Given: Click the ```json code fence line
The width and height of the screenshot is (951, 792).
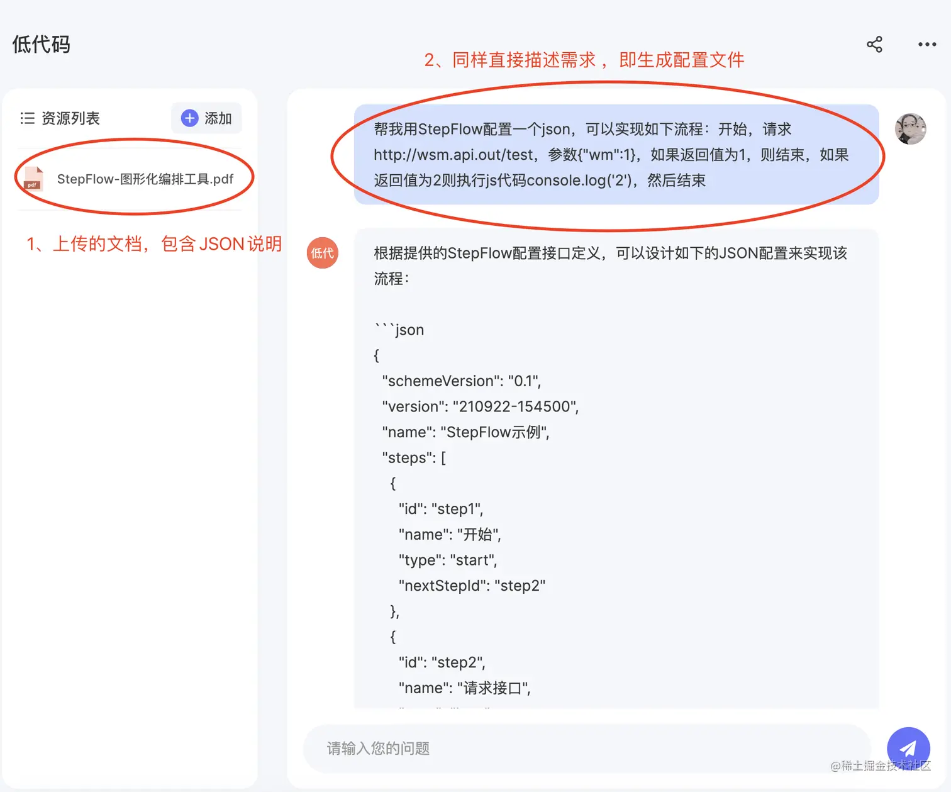Looking at the screenshot, I should click(399, 330).
